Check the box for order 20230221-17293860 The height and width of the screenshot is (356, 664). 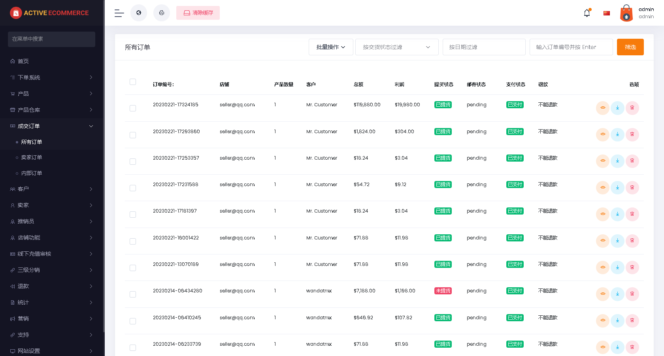(133, 135)
